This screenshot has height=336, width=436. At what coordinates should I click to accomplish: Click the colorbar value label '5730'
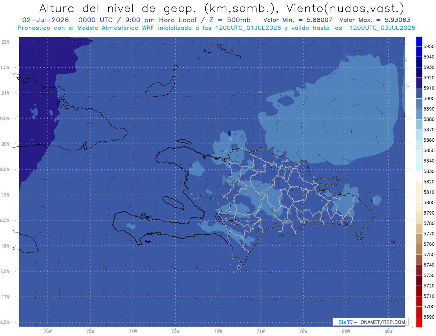click(429, 275)
